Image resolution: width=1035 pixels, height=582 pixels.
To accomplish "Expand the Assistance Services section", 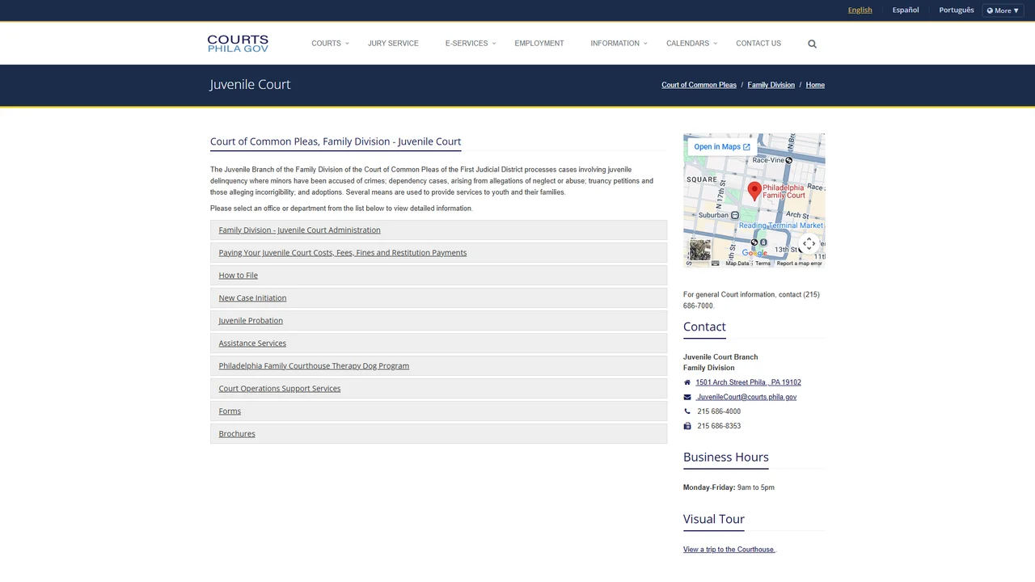I will pyautogui.click(x=438, y=344).
